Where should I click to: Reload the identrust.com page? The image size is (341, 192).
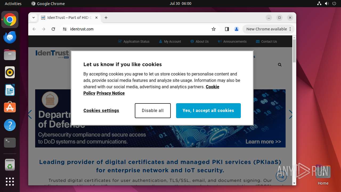(53, 29)
